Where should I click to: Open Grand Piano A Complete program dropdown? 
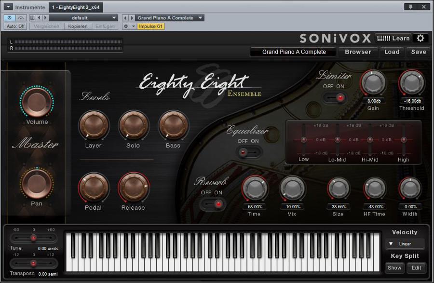(170, 18)
